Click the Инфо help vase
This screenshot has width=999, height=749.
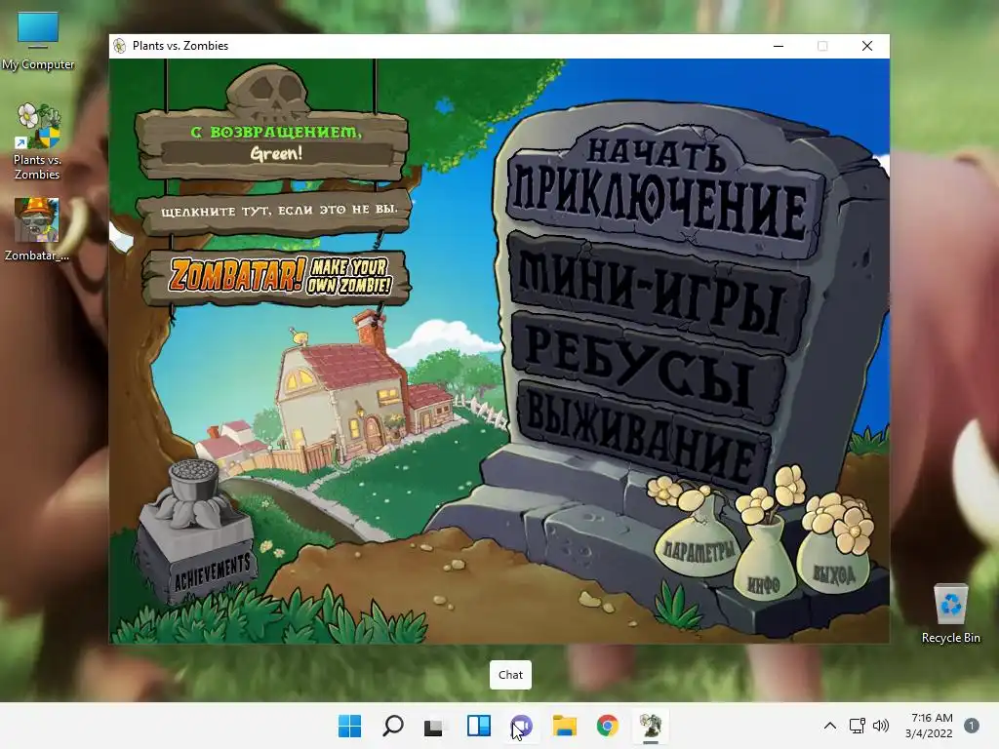point(765,564)
